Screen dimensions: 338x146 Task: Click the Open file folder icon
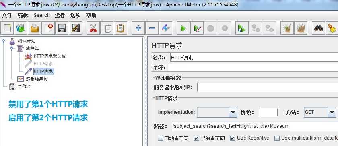pos(35,28)
